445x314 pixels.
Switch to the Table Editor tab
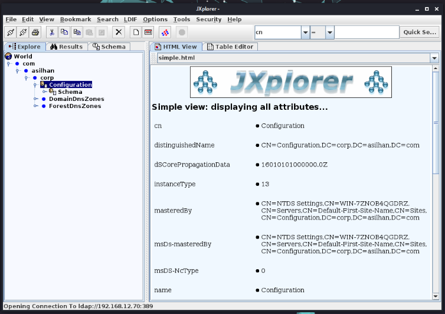[230, 47]
